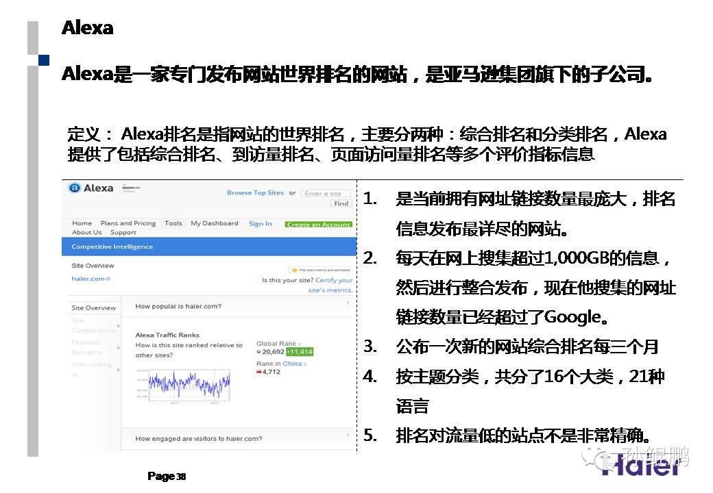Click the faded Keyword Research sidebar item

point(86,347)
